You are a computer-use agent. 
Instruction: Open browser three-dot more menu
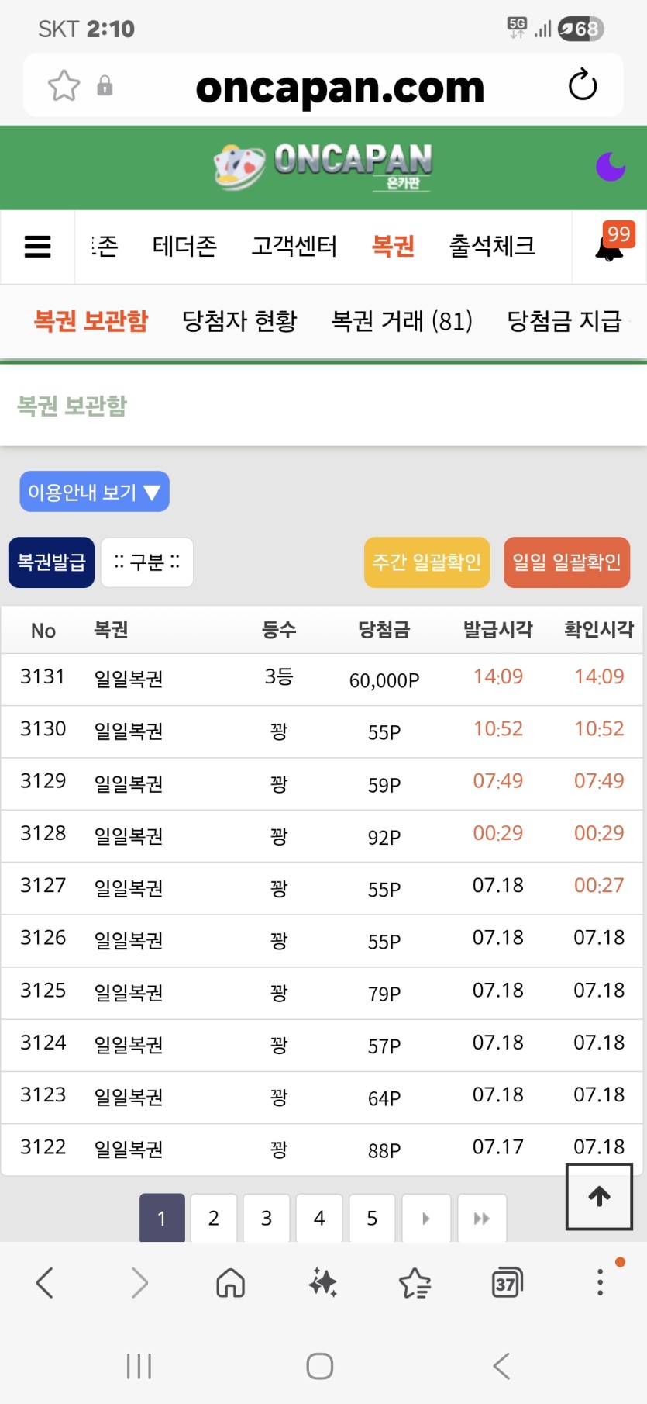(600, 1283)
